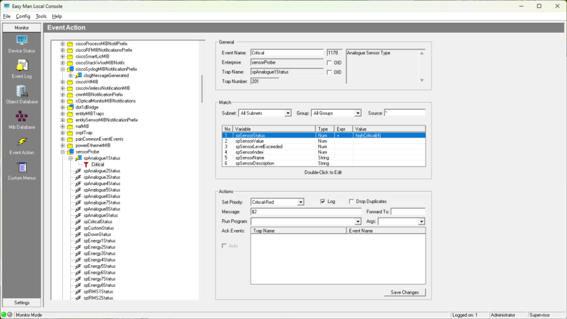Click the spEnergy4Status trap icon
The width and height of the screenshot is (567, 319).
tap(78, 260)
